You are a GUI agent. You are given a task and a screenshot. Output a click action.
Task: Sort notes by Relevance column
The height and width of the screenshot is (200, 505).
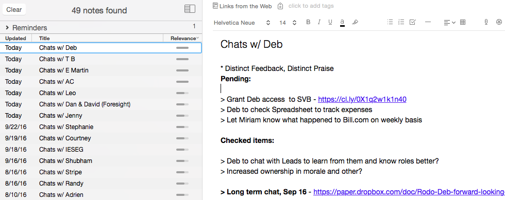coord(183,38)
